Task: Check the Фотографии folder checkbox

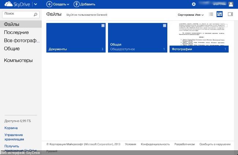Action: (226, 26)
